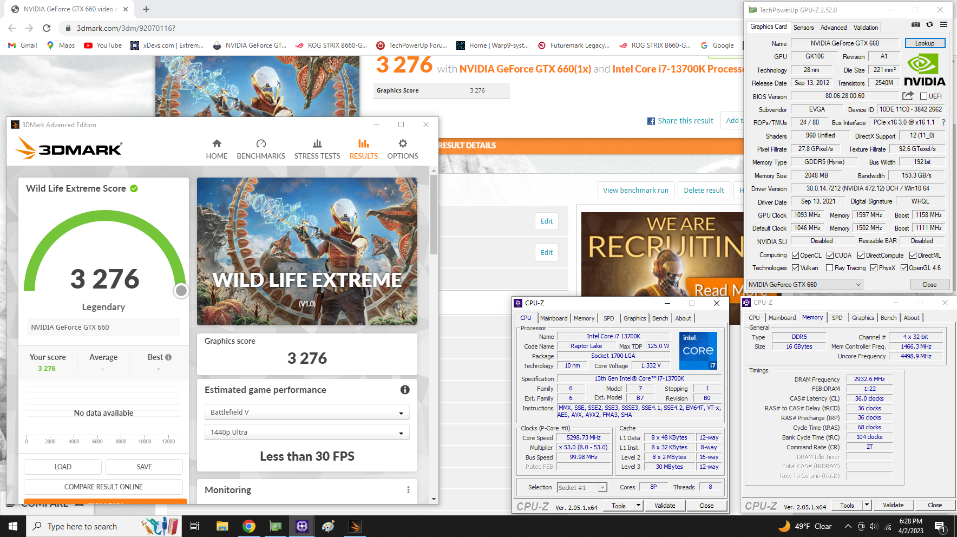
Task: Open Socket #1 selection dropdown
Action: pyautogui.click(x=582, y=488)
